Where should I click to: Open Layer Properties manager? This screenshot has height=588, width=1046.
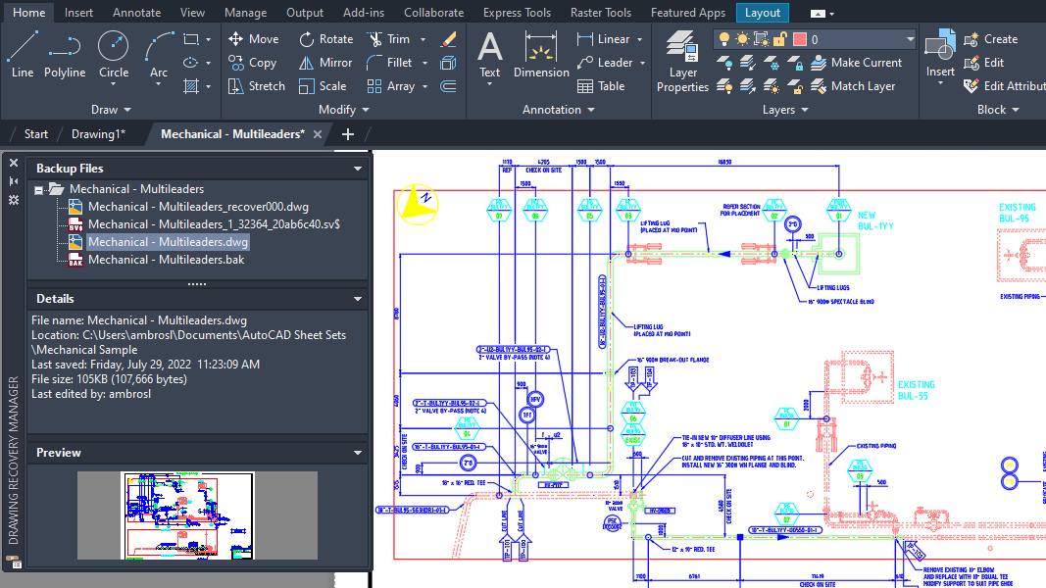pos(682,62)
